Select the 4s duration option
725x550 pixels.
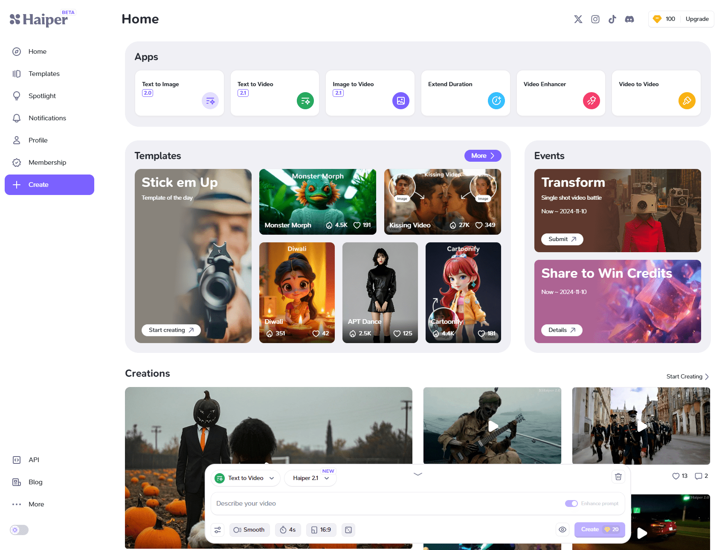(288, 530)
